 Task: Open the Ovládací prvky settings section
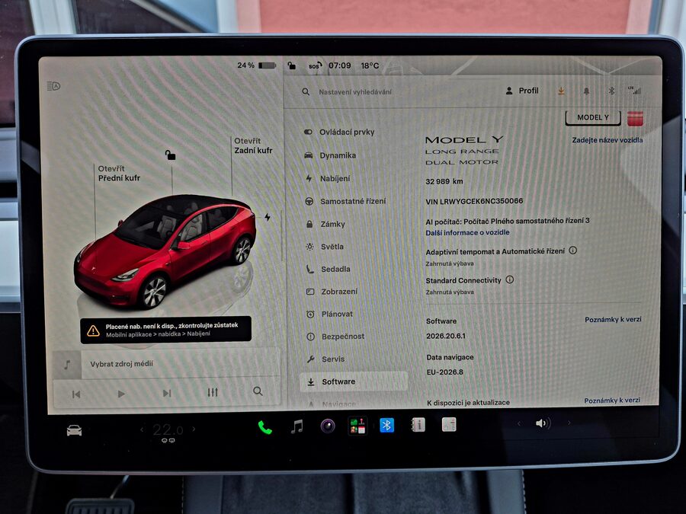click(347, 132)
